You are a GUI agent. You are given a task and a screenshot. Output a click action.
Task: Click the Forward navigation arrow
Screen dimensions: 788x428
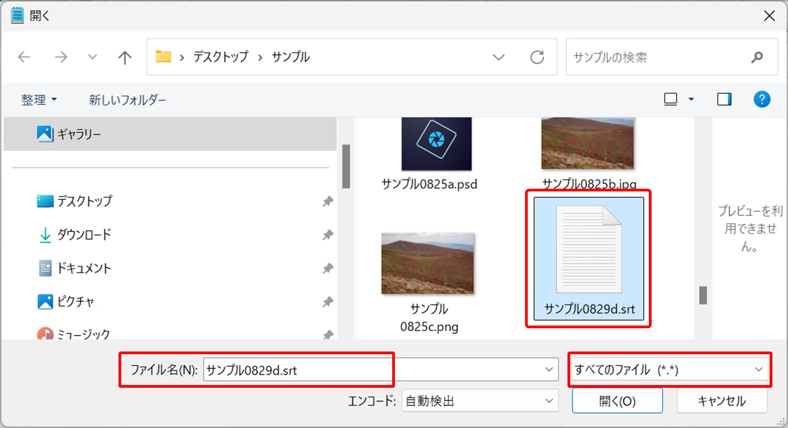click(61, 57)
